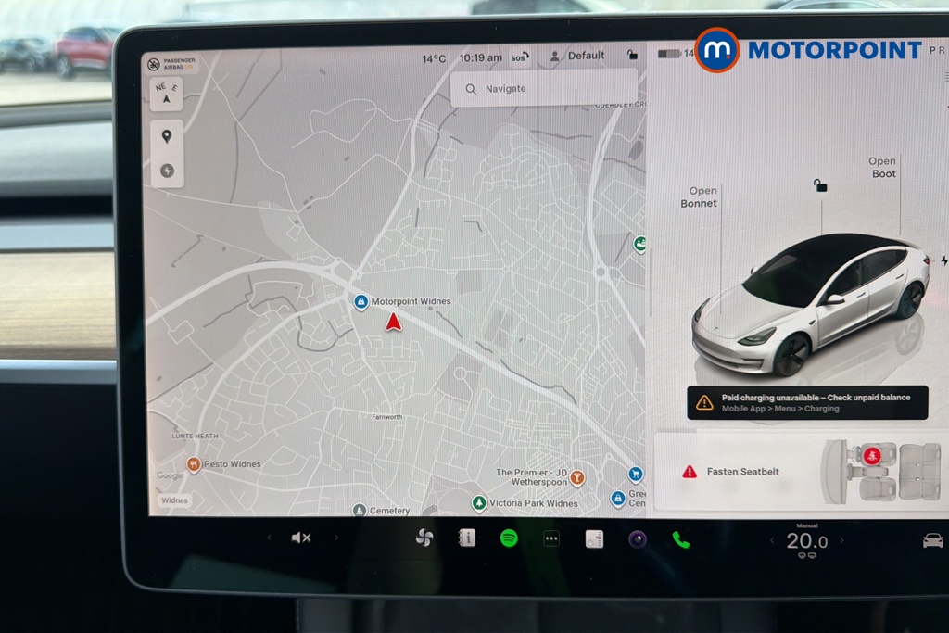Open the phone app

tap(679, 538)
